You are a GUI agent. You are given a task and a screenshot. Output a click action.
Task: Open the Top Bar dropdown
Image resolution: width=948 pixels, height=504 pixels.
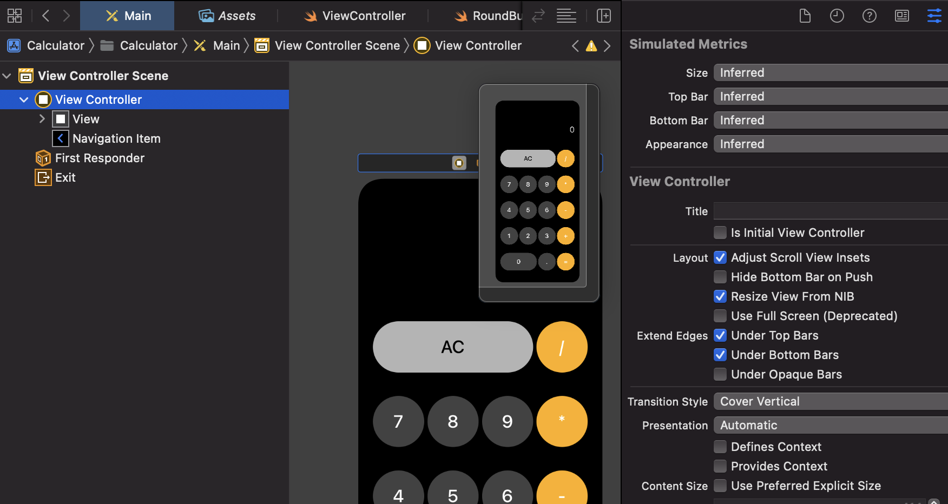tap(831, 96)
